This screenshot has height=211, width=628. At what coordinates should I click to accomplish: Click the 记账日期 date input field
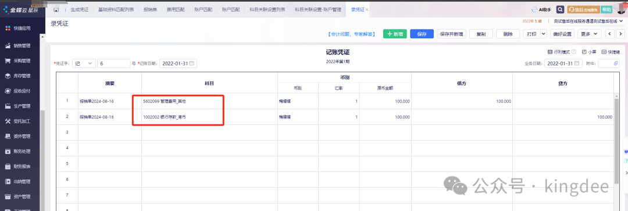point(179,63)
